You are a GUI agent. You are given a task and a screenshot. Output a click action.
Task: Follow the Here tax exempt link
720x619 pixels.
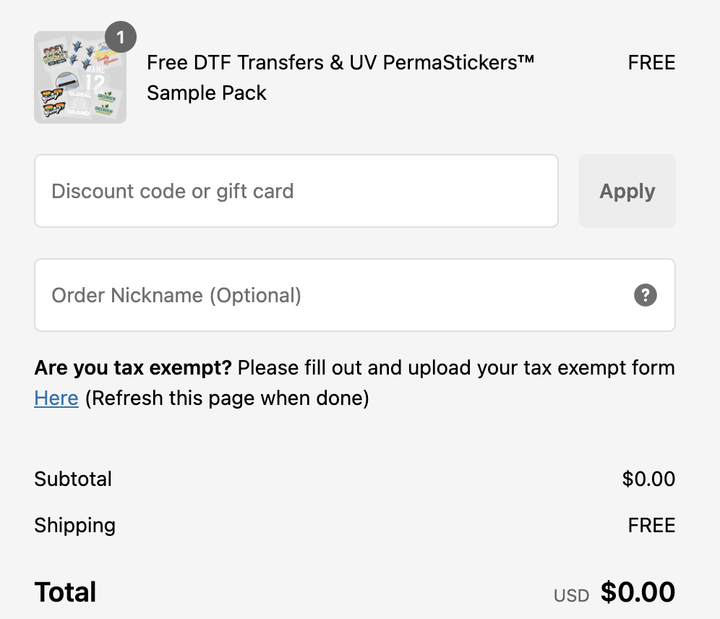click(56, 398)
